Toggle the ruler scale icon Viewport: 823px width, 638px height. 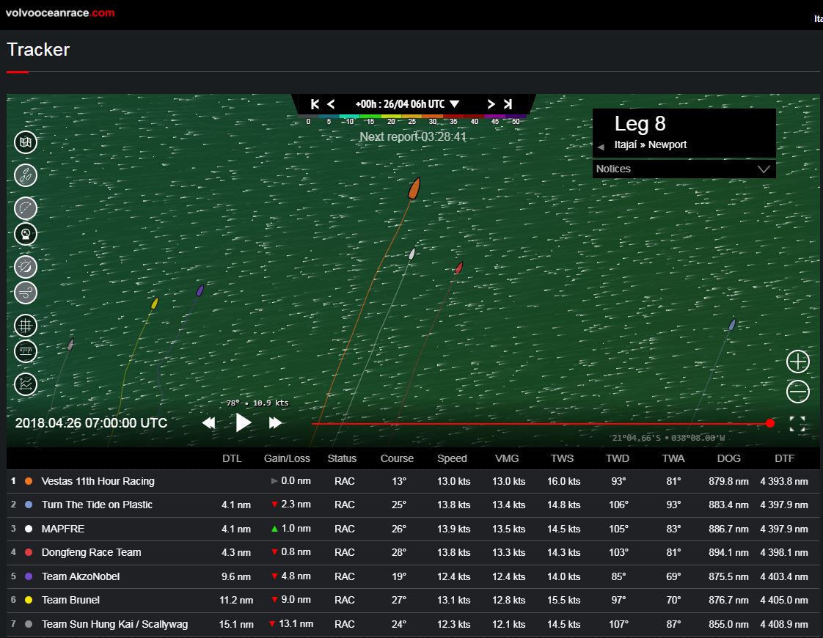(x=25, y=351)
